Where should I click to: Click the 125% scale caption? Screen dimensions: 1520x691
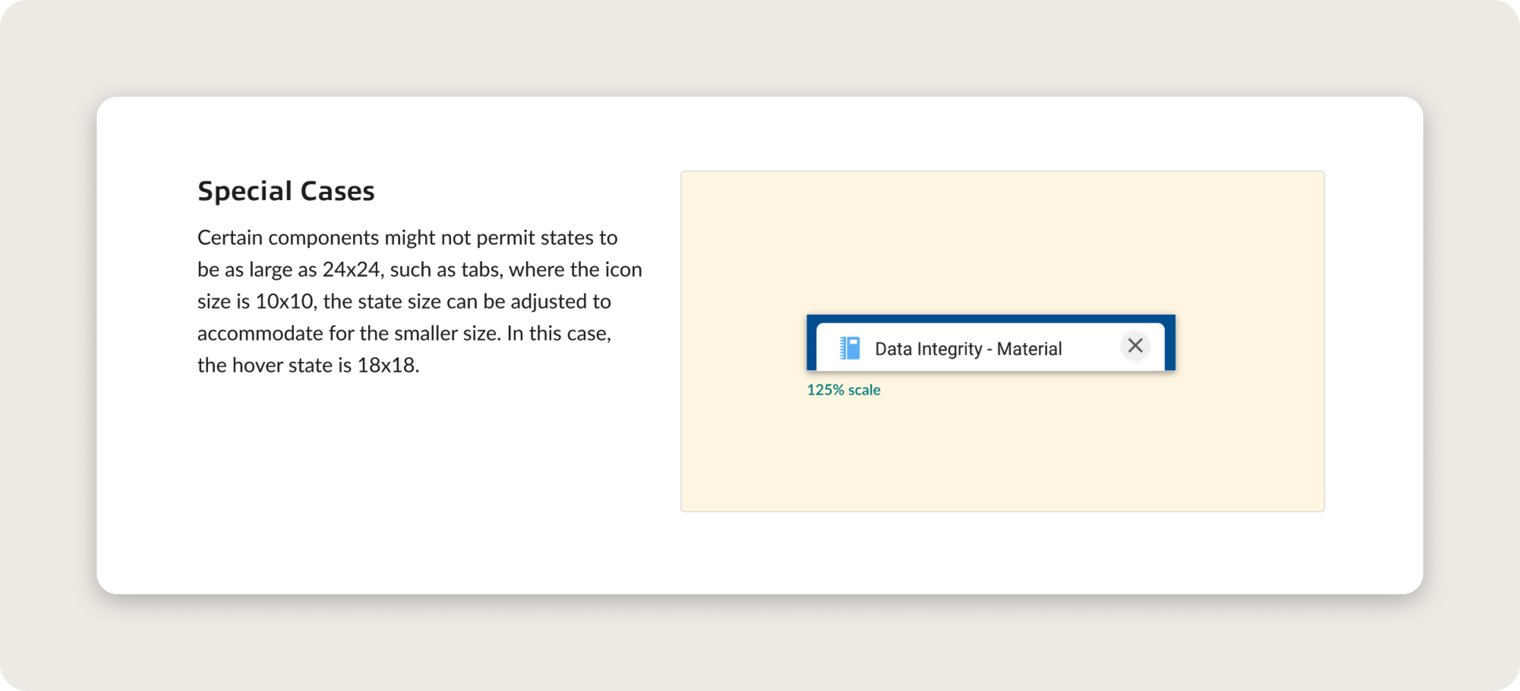click(843, 390)
